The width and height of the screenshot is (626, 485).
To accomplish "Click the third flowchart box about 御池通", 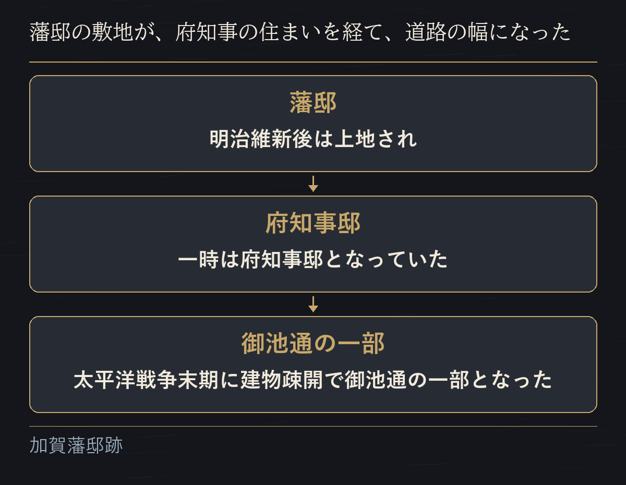I will click(x=313, y=365).
